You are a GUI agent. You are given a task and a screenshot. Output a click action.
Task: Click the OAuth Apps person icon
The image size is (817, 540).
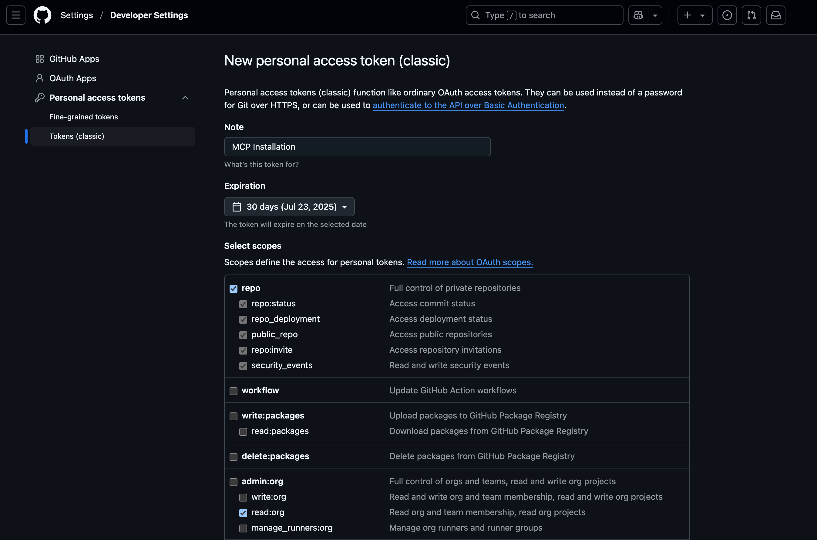(x=40, y=78)
